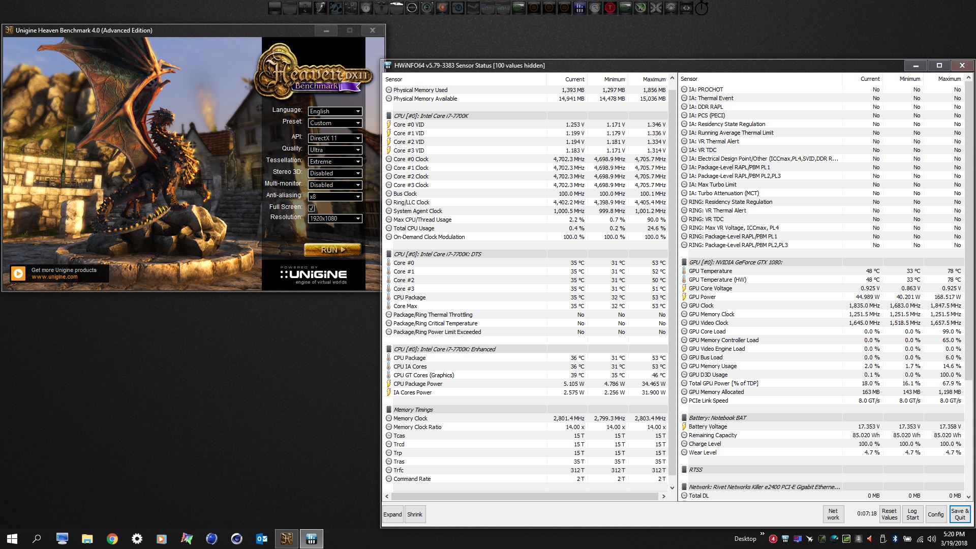Screen dimensions: 976x549
Task: Select the GPU Temperature sensor row
Action: [x=821, y=271]
